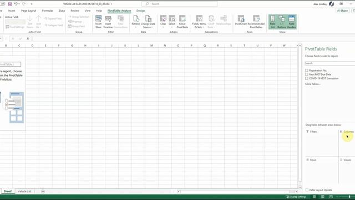Enable Defer Layout Update checkbox
Viewport: 355px width, 200px height.
[307, 190]
